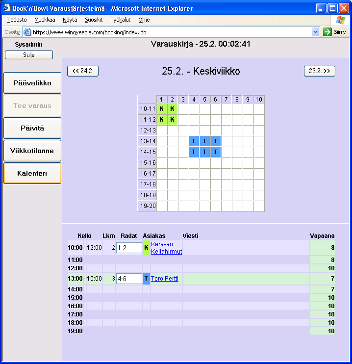Open Toro Pertti customer link

(x=165, y=279)
